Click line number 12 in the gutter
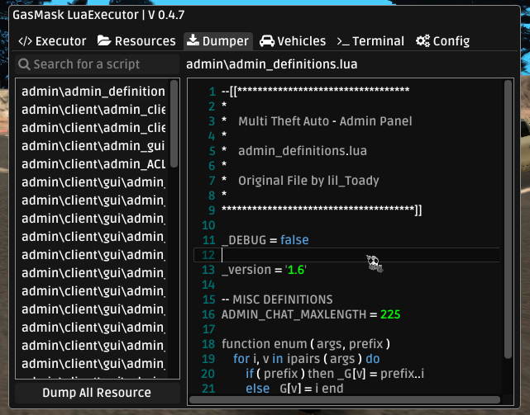The height and width of the screenshot is (415, 530). point(208,255)
